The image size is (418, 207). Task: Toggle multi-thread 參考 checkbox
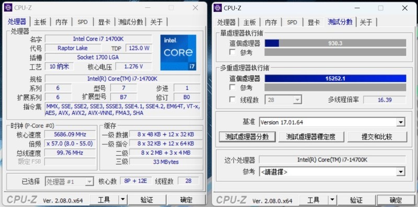233,87
